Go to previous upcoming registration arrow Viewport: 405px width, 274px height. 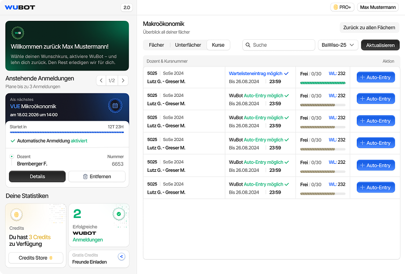[x=101, y=80]
